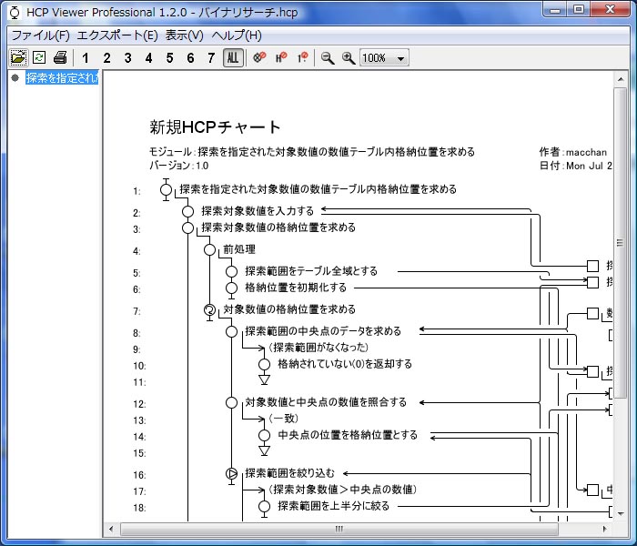Screen dimensions: 637x546
Task: Open the ヘルプ(H) menu
Action: [236, 35]
